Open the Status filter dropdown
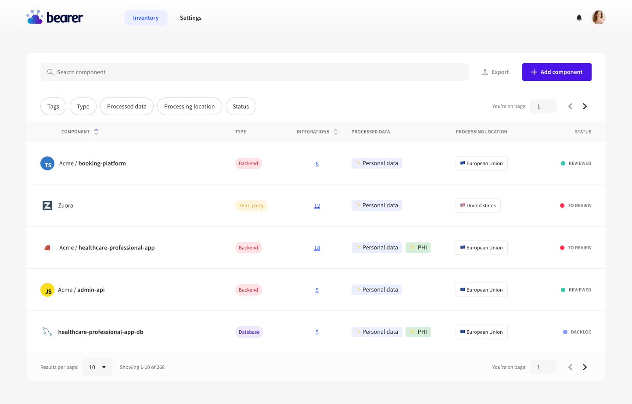The height and width of the screenshot is (404, 632). 241,106
